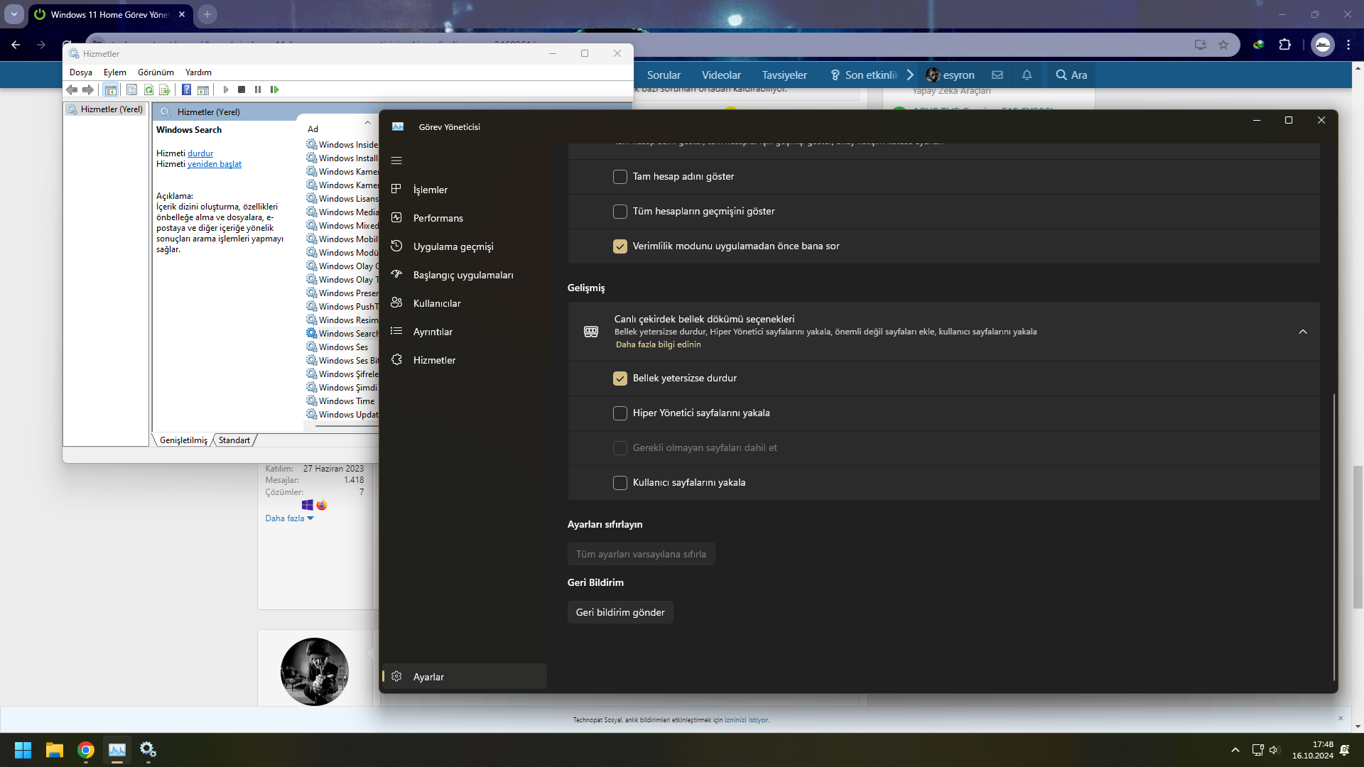Expand the forum navigation overflow chevron
Viewport: 1364px width, 767px height.
(x=910, y=75)
